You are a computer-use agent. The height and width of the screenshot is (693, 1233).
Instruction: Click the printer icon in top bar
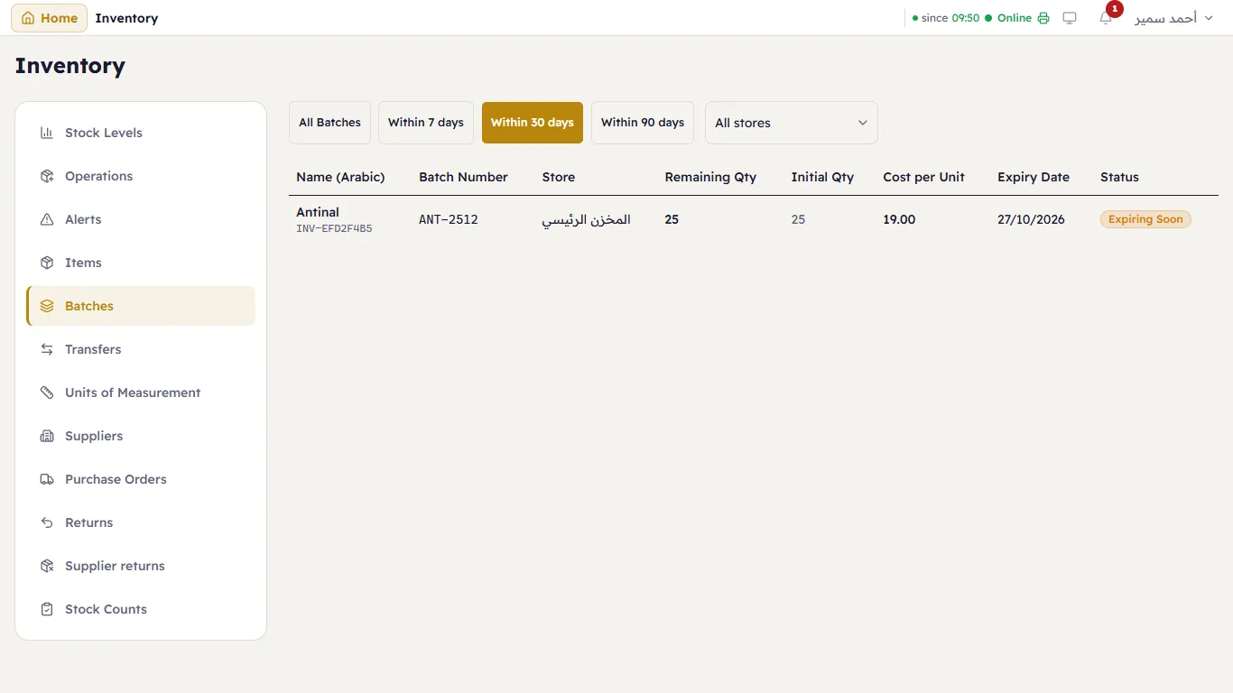click(1043, 18)
